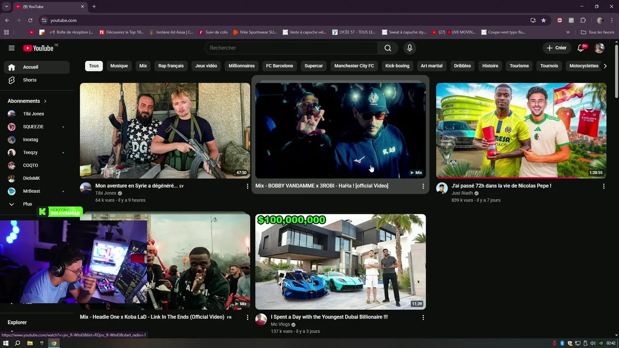Open YouTube account avatar menu
This screenshot has height=348, width=619.
599,48
